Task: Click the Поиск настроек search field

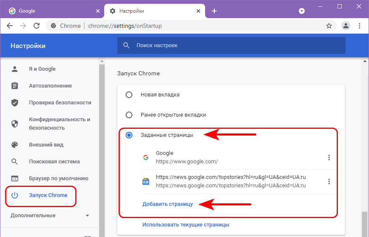Action: tap(231, 45)
